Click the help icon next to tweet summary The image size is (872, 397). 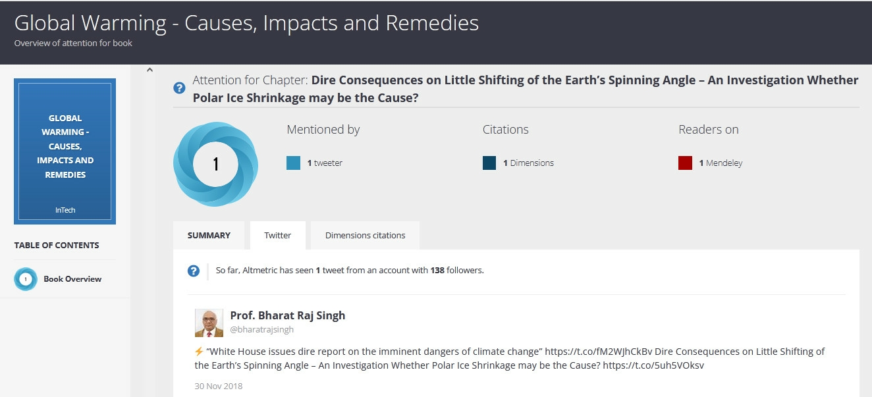[194, 271]
